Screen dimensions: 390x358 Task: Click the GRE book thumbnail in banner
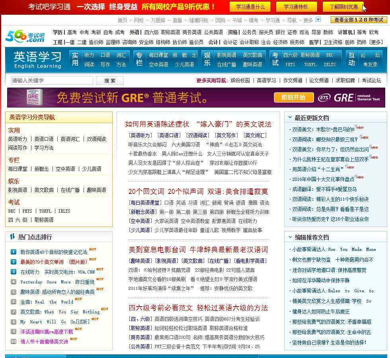[x=33, y=98]
